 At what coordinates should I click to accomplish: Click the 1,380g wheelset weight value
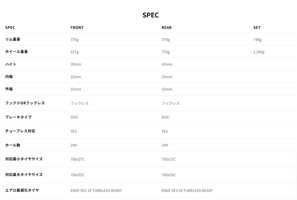click(x=259, y=52)
